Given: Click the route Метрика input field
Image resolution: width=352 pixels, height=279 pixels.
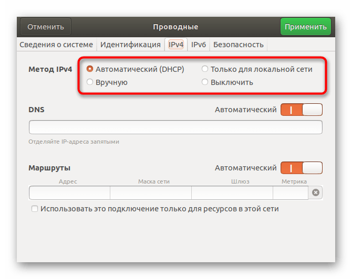Looking at the screenshot, I should point(291,192).
